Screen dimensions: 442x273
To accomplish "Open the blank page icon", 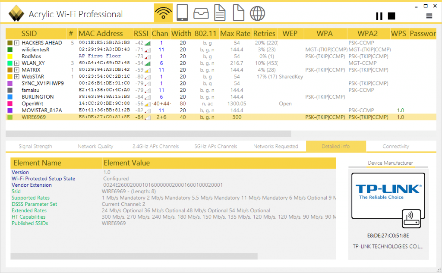I will 238,13.
